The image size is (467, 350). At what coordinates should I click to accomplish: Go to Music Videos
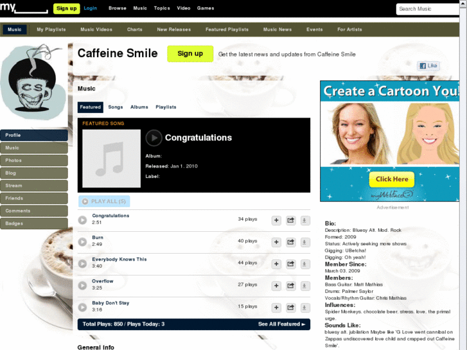[96, 30]
